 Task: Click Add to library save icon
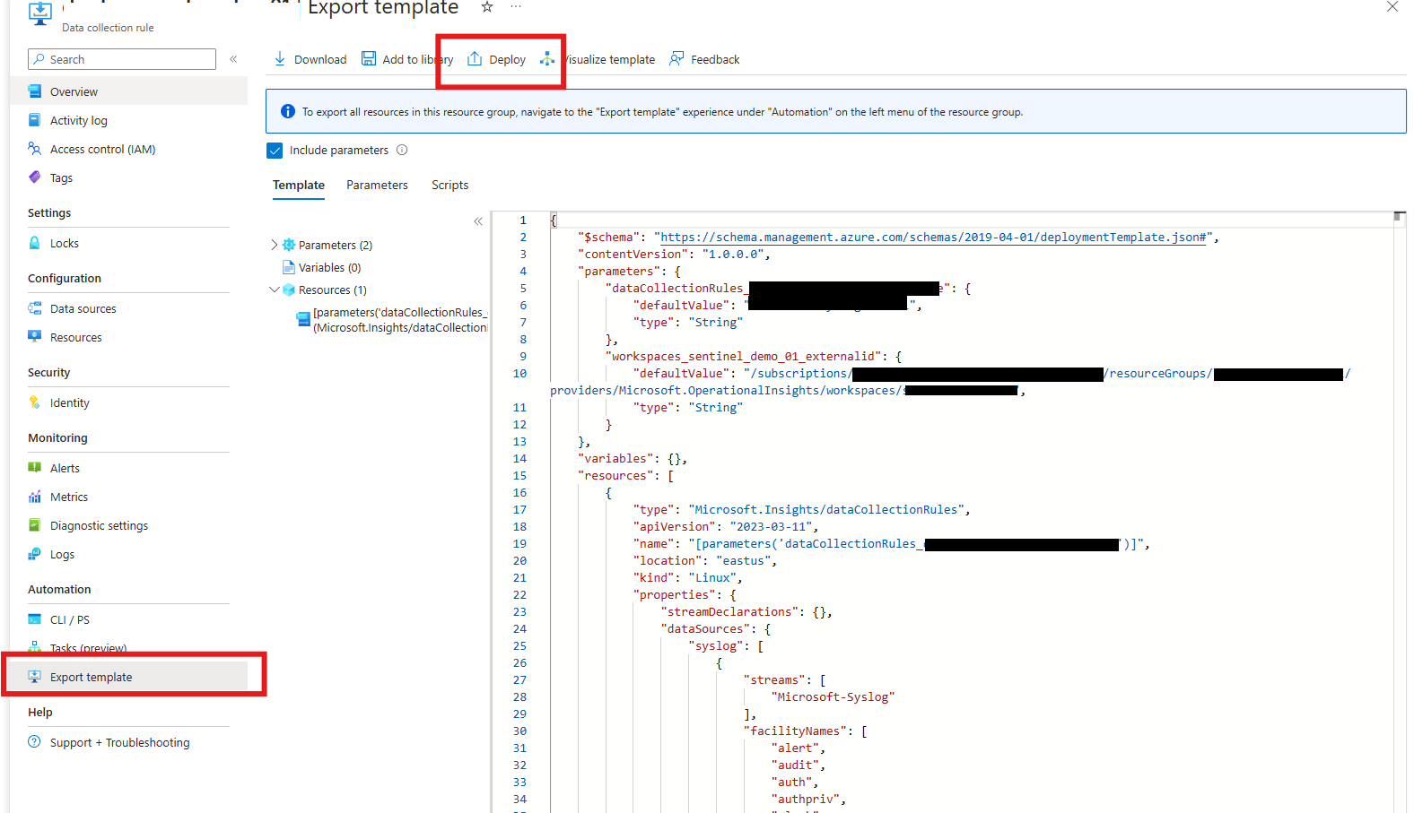[369, 59]
